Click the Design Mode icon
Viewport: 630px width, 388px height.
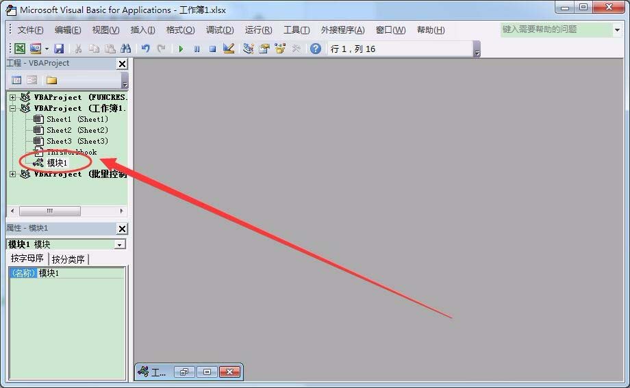point(229,49)
